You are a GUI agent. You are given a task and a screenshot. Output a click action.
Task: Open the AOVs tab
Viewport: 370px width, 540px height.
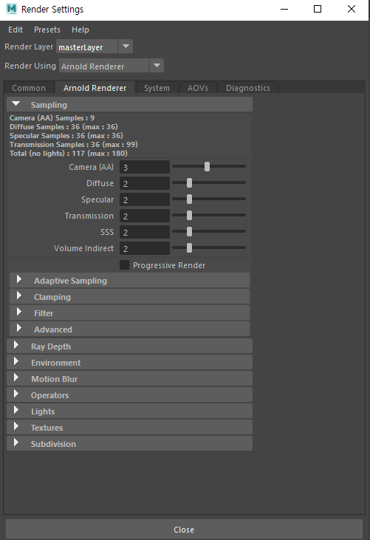[x=198, y=88]
